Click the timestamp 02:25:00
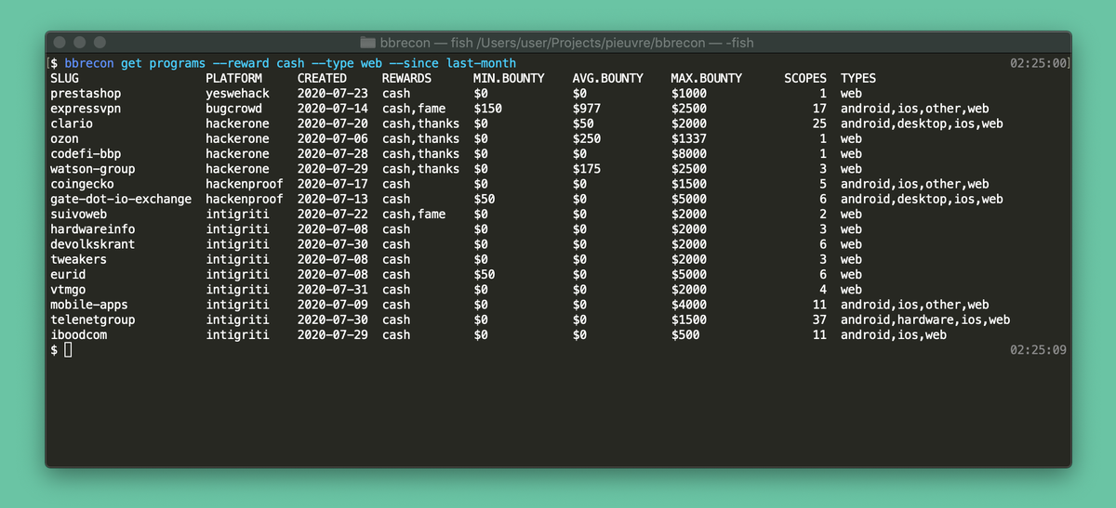Screen dimensions: 1116x508 point(1038,63)
